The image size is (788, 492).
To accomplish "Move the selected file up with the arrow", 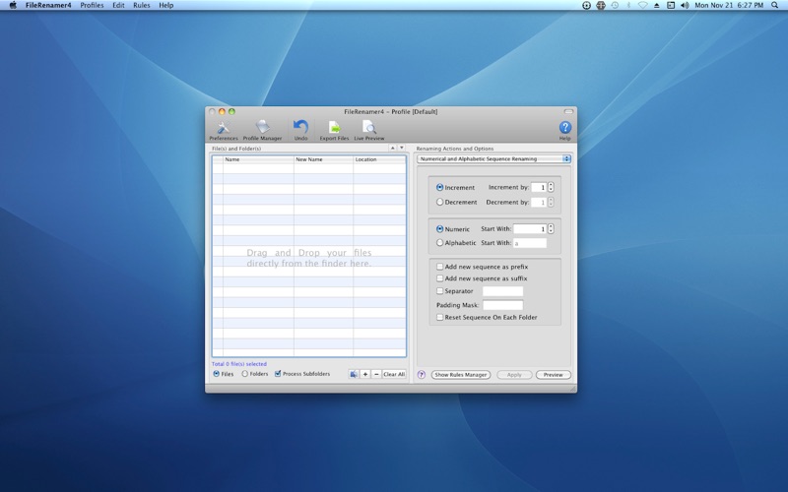I will [392, 149].
